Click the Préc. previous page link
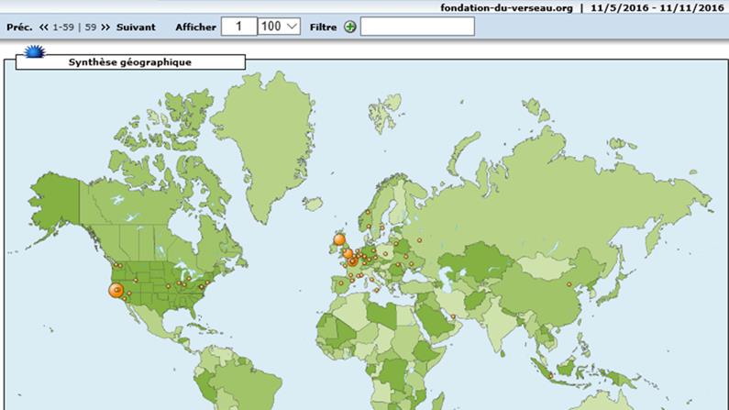The width and height of the screenshot is (729, 410). [x=19, y=27]
